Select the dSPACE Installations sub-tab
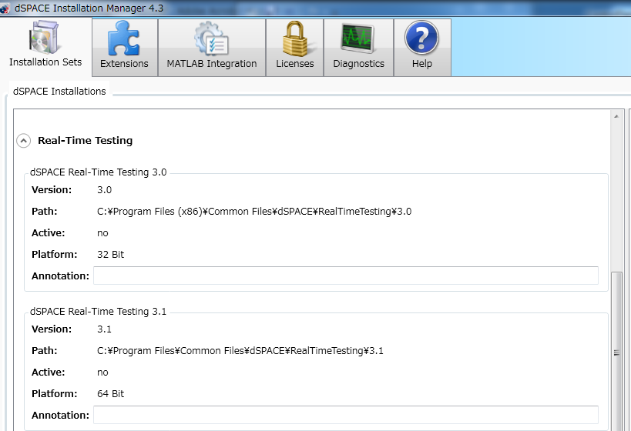The width and height of the screenshot is (631, 431). 59,92
